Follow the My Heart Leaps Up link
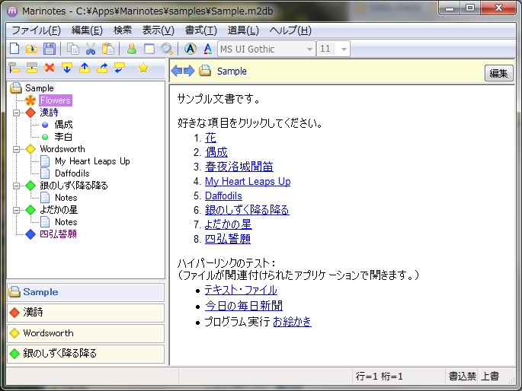 point(248,181)
